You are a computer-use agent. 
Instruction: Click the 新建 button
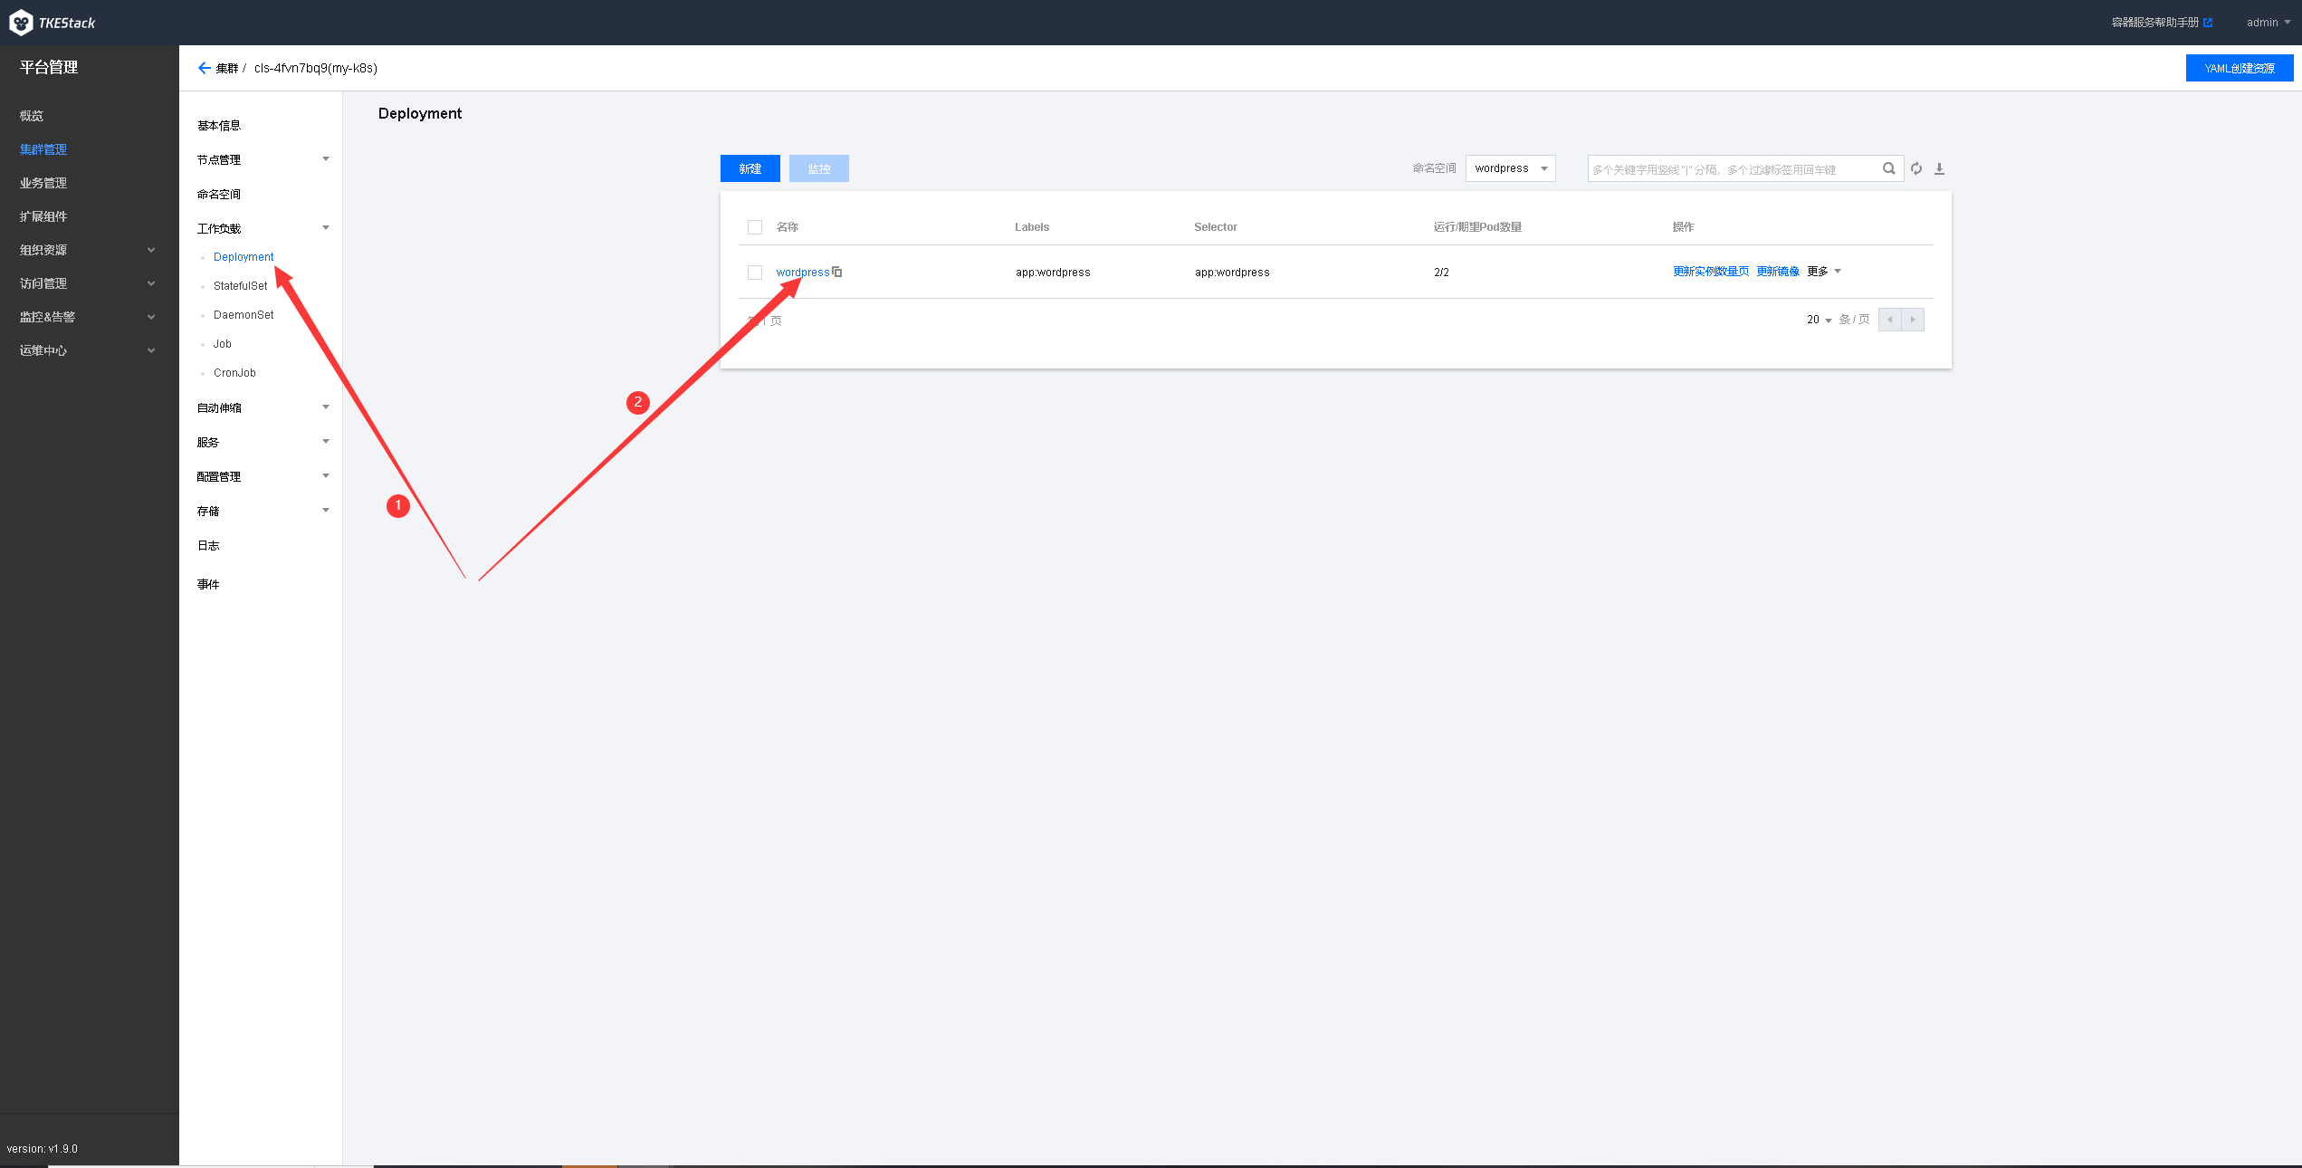pos(750,168)
